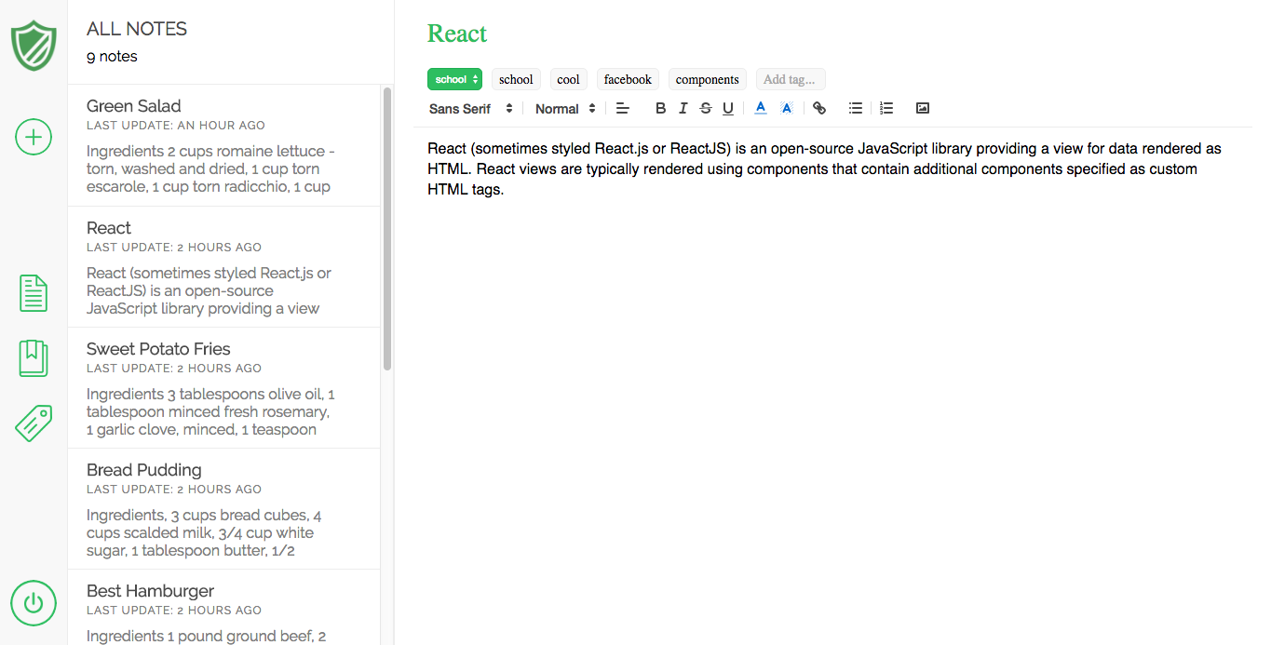This screenshot has width=1271, height=645.
Task: Insert a hyperlink with the link icon
Action: click(x=819, y=108)
